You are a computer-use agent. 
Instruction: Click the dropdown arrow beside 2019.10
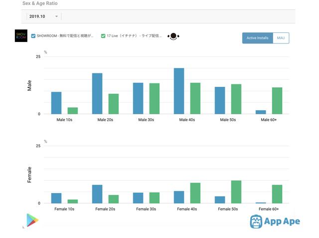point(56,16)
